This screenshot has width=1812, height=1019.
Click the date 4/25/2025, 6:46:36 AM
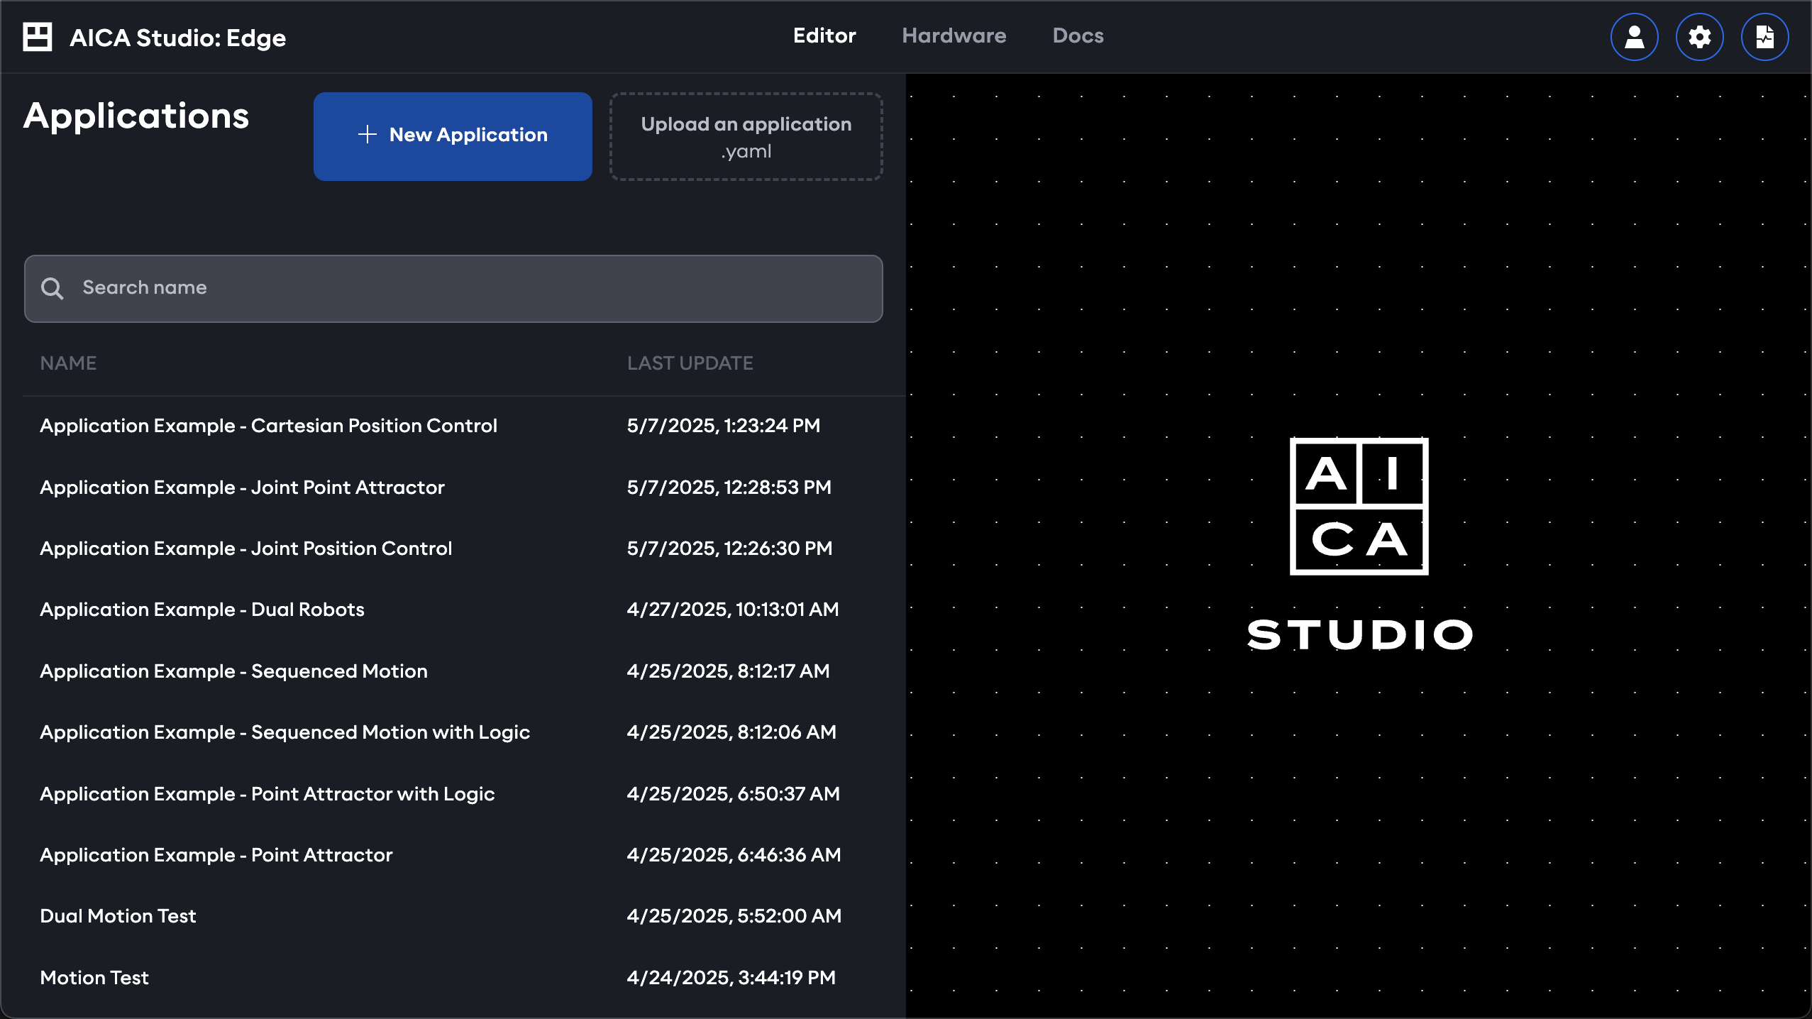tap(734, 855)
